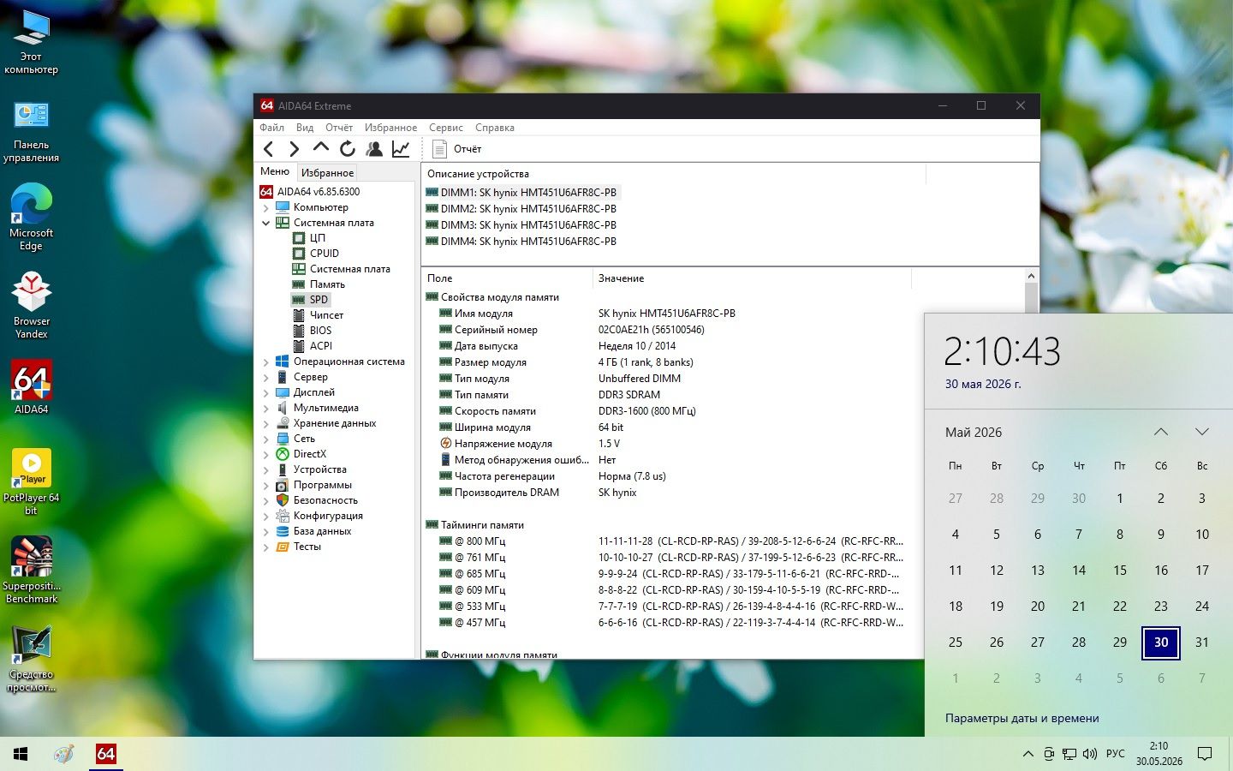
Task: Go forward with the AIDA64 forward arrow
Action: point(294,149)
